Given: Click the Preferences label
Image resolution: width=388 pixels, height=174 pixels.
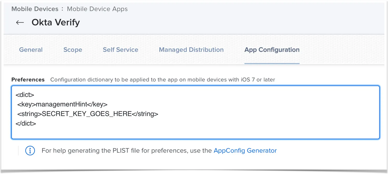Looking at the screenshot, I should pos(28,80).
